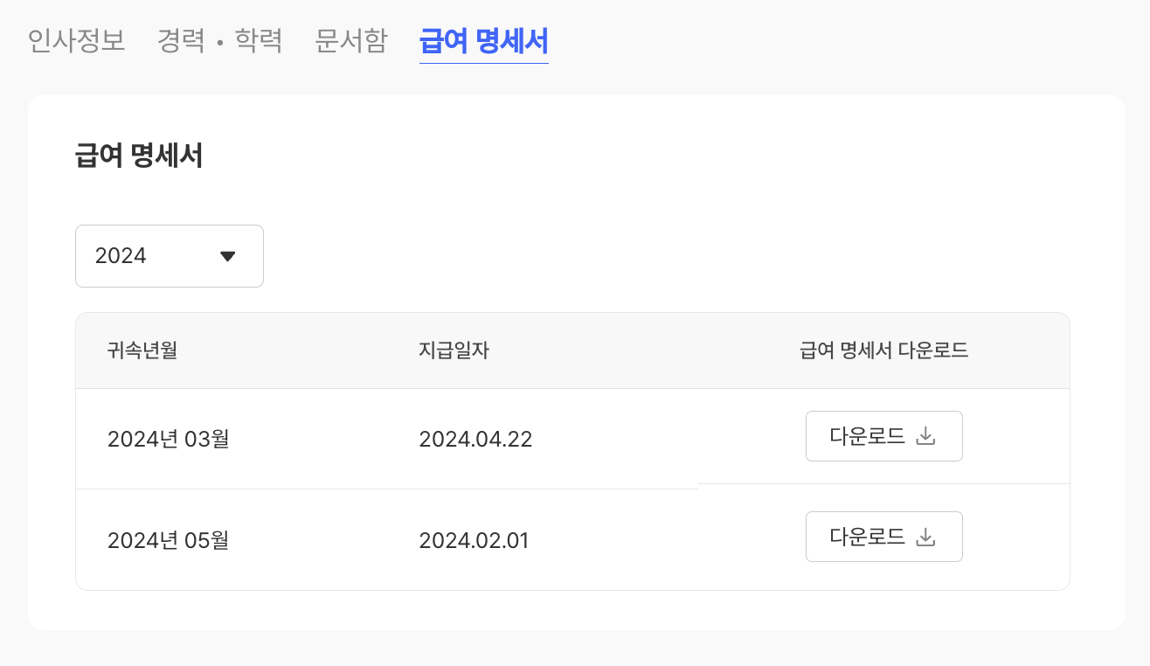Click the 지급일자 column header
Image resolution: width=1150 pixels, height=666 pixels.
tap(454, 350)
